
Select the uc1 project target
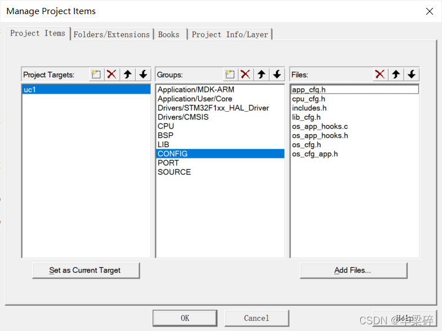tap(86, 90)
